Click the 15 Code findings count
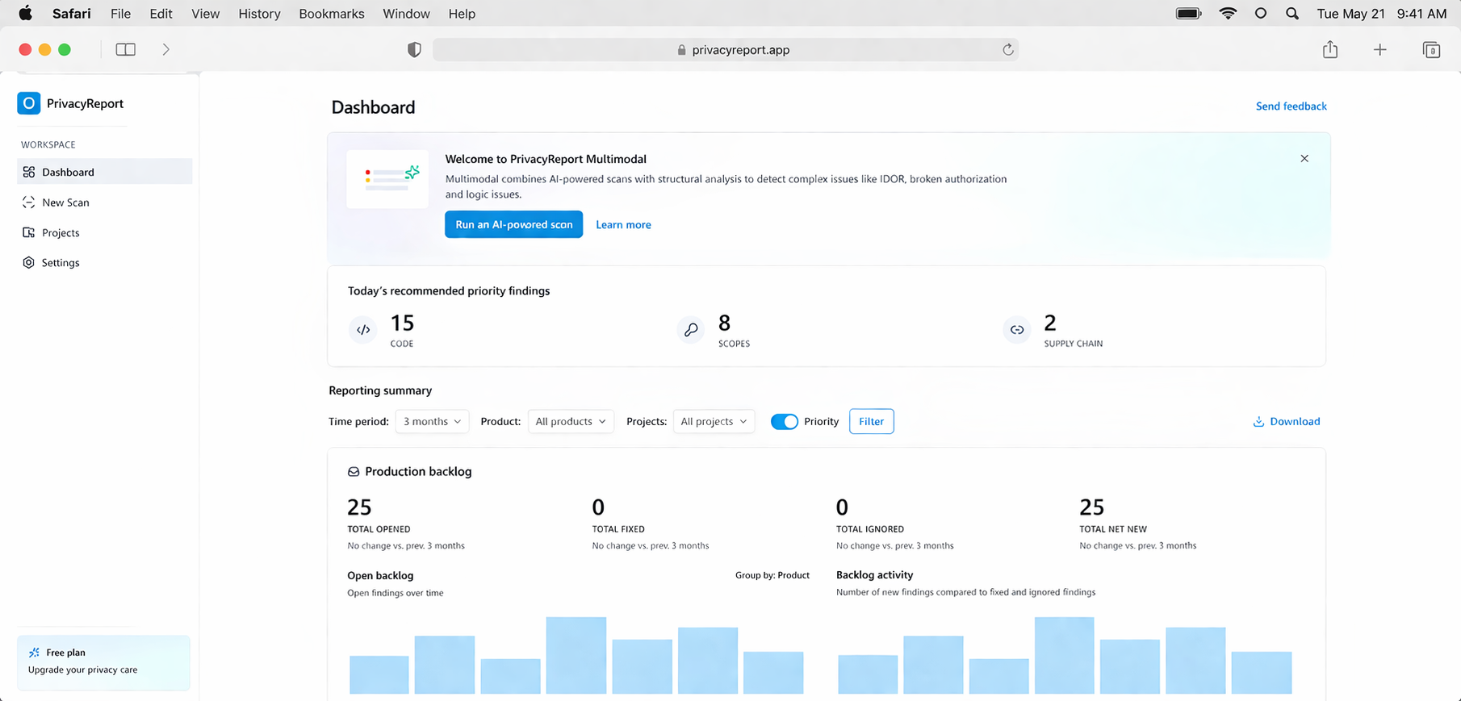Screen dimensions: 1461x701 pos(402,323)
